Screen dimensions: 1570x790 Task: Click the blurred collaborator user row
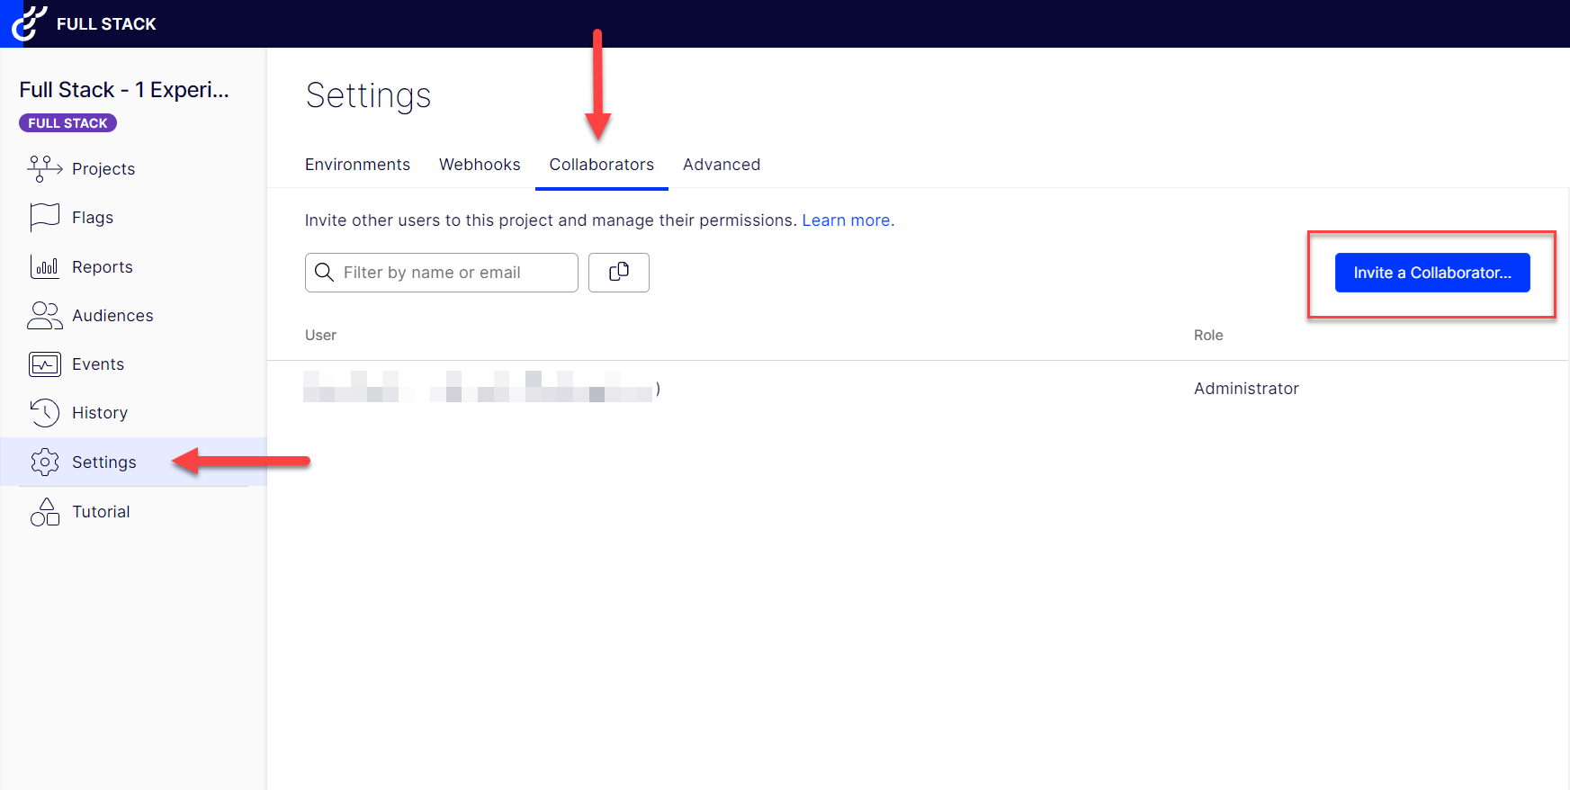482,387
